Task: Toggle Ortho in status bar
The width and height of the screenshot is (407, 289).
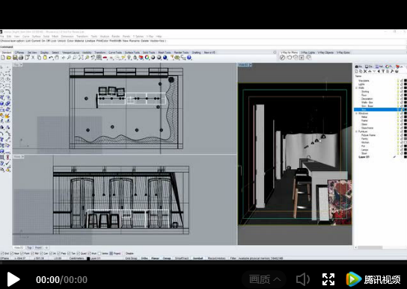Action: coord(144,258)
